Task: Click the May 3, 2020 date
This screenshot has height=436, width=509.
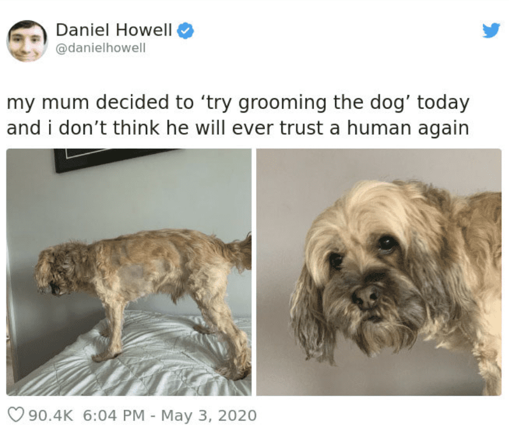Action: click(209, 416)
